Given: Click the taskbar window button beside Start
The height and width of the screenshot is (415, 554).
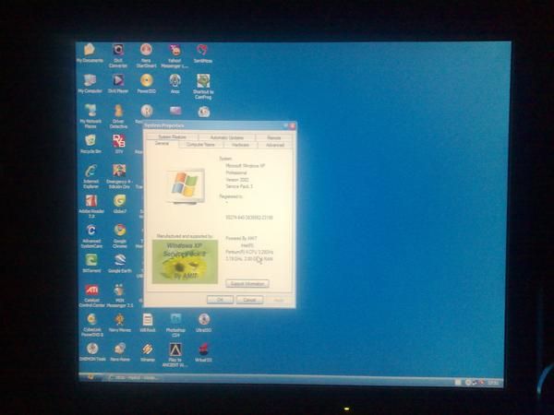Looking at the screenshot, I should pos(135,377).
